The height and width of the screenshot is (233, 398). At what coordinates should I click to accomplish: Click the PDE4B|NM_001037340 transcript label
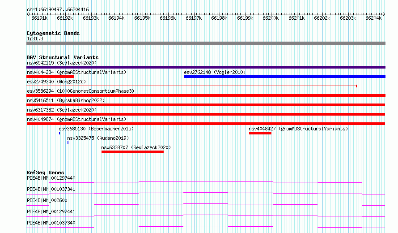(x=51, y=223)
